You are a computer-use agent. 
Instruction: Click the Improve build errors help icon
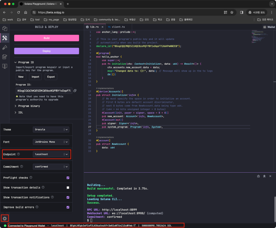[x=37, y=207]
